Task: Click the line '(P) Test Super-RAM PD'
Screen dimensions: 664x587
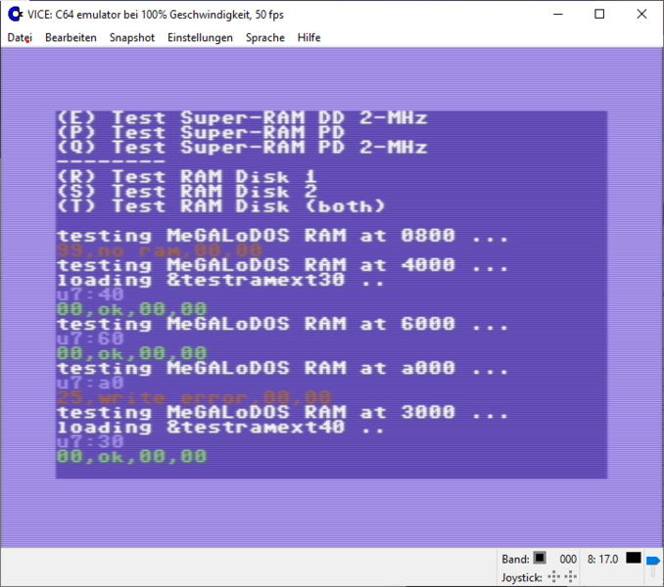Action: (x=201, y=132)
